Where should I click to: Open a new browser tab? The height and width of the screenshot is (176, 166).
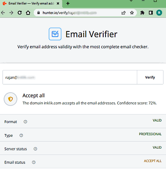pyautogui.click(x=68, y=3)
